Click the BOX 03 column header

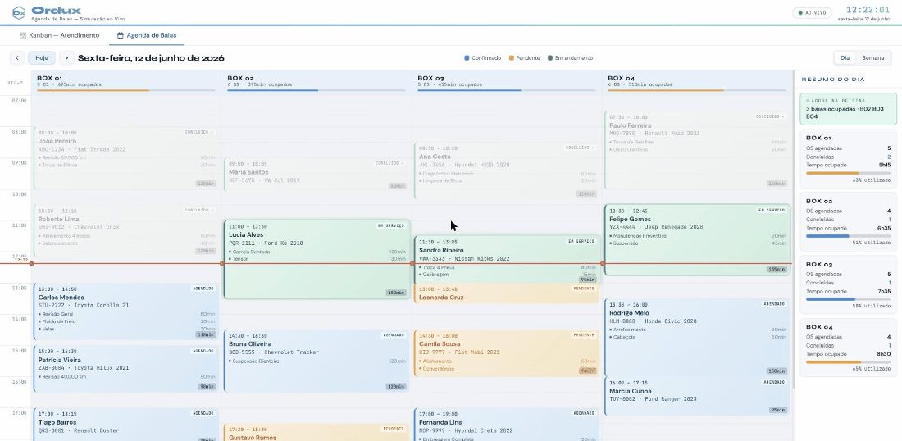[x=506, y=82]
